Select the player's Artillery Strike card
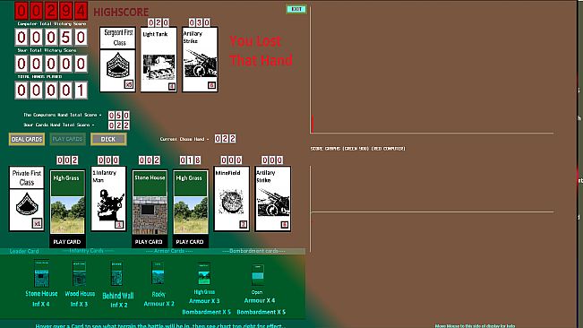This screenshot has height=328, width=583. coord(272,199)
